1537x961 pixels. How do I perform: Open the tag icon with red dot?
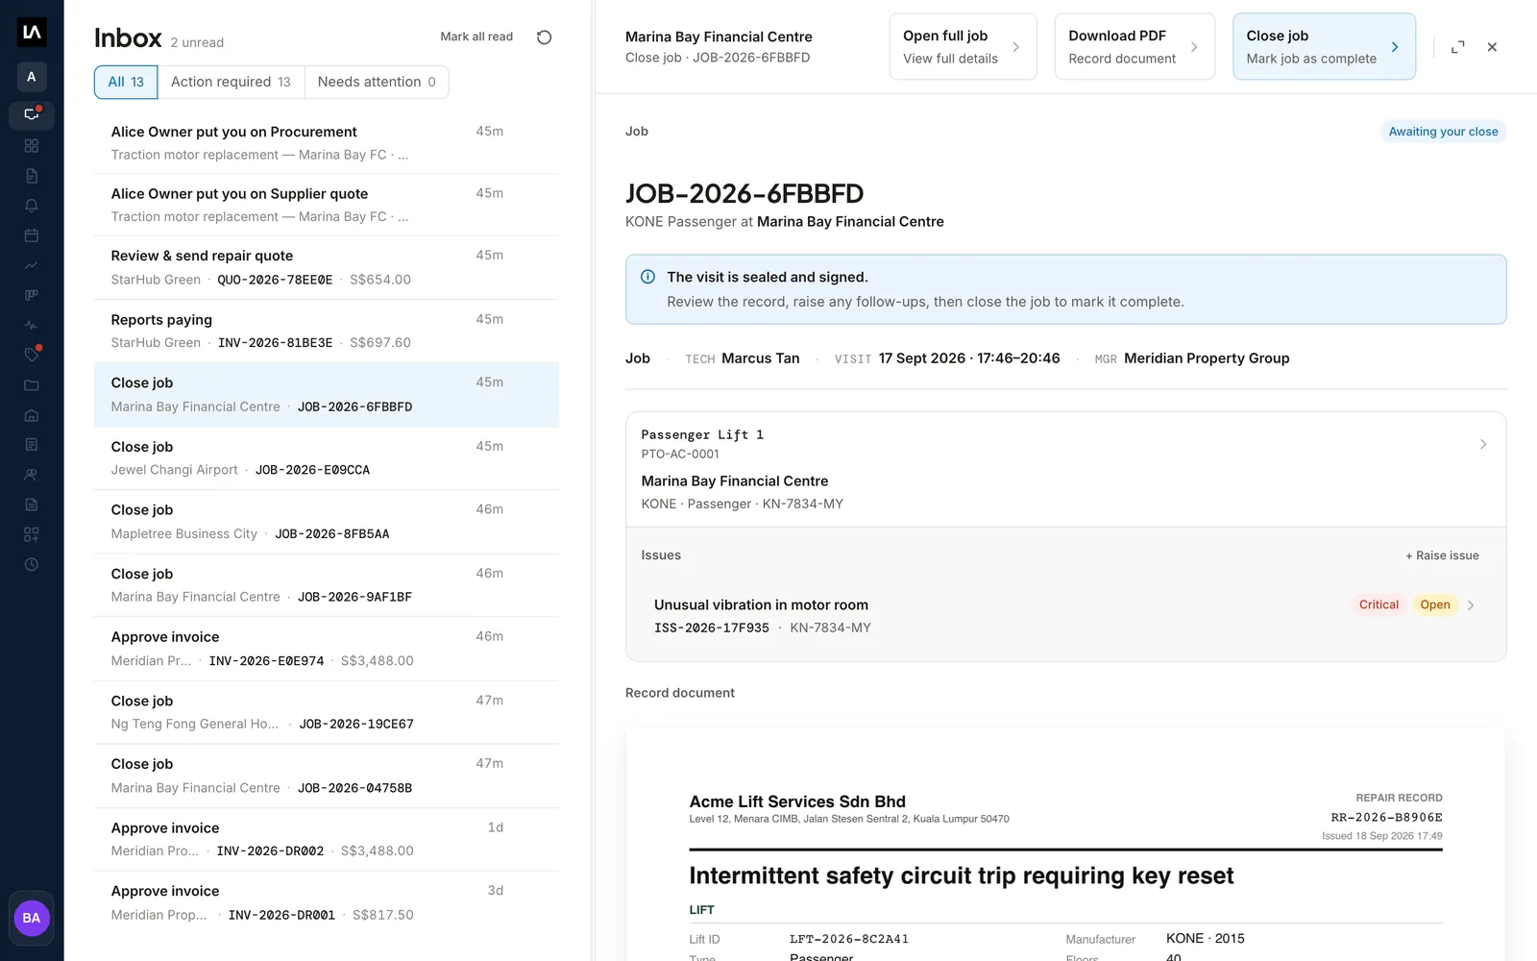tap(32, 355)
